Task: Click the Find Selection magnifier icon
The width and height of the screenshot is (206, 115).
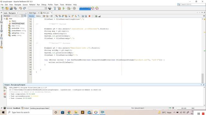Action: pos(57,16)
